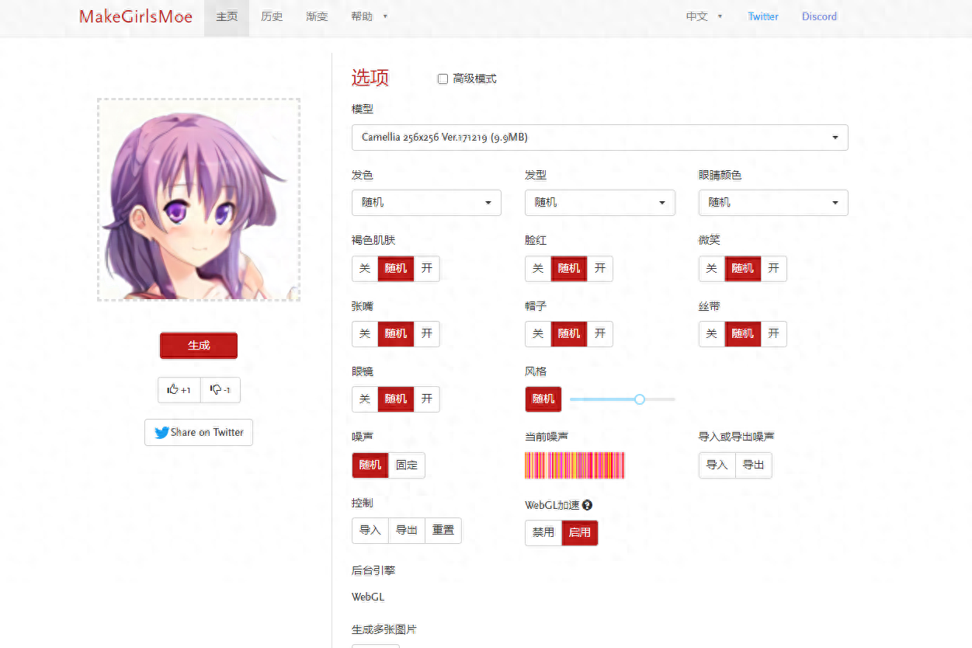Set 帽子 to 关
The width and height of the screenshot is (972, 648).
tap(538, 334)
